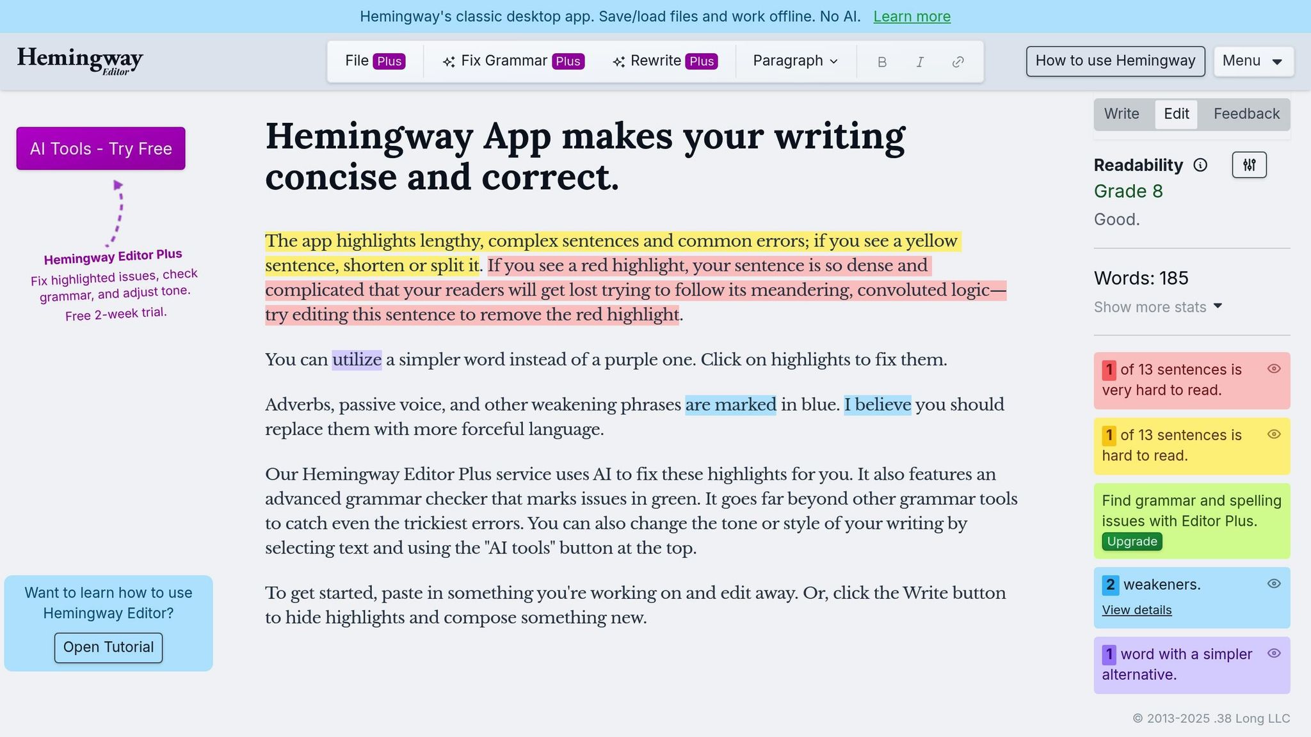This screenshot has width=1311, height=737.
Task: Hide the weakeners highlights
Action: pos(1273,584)
